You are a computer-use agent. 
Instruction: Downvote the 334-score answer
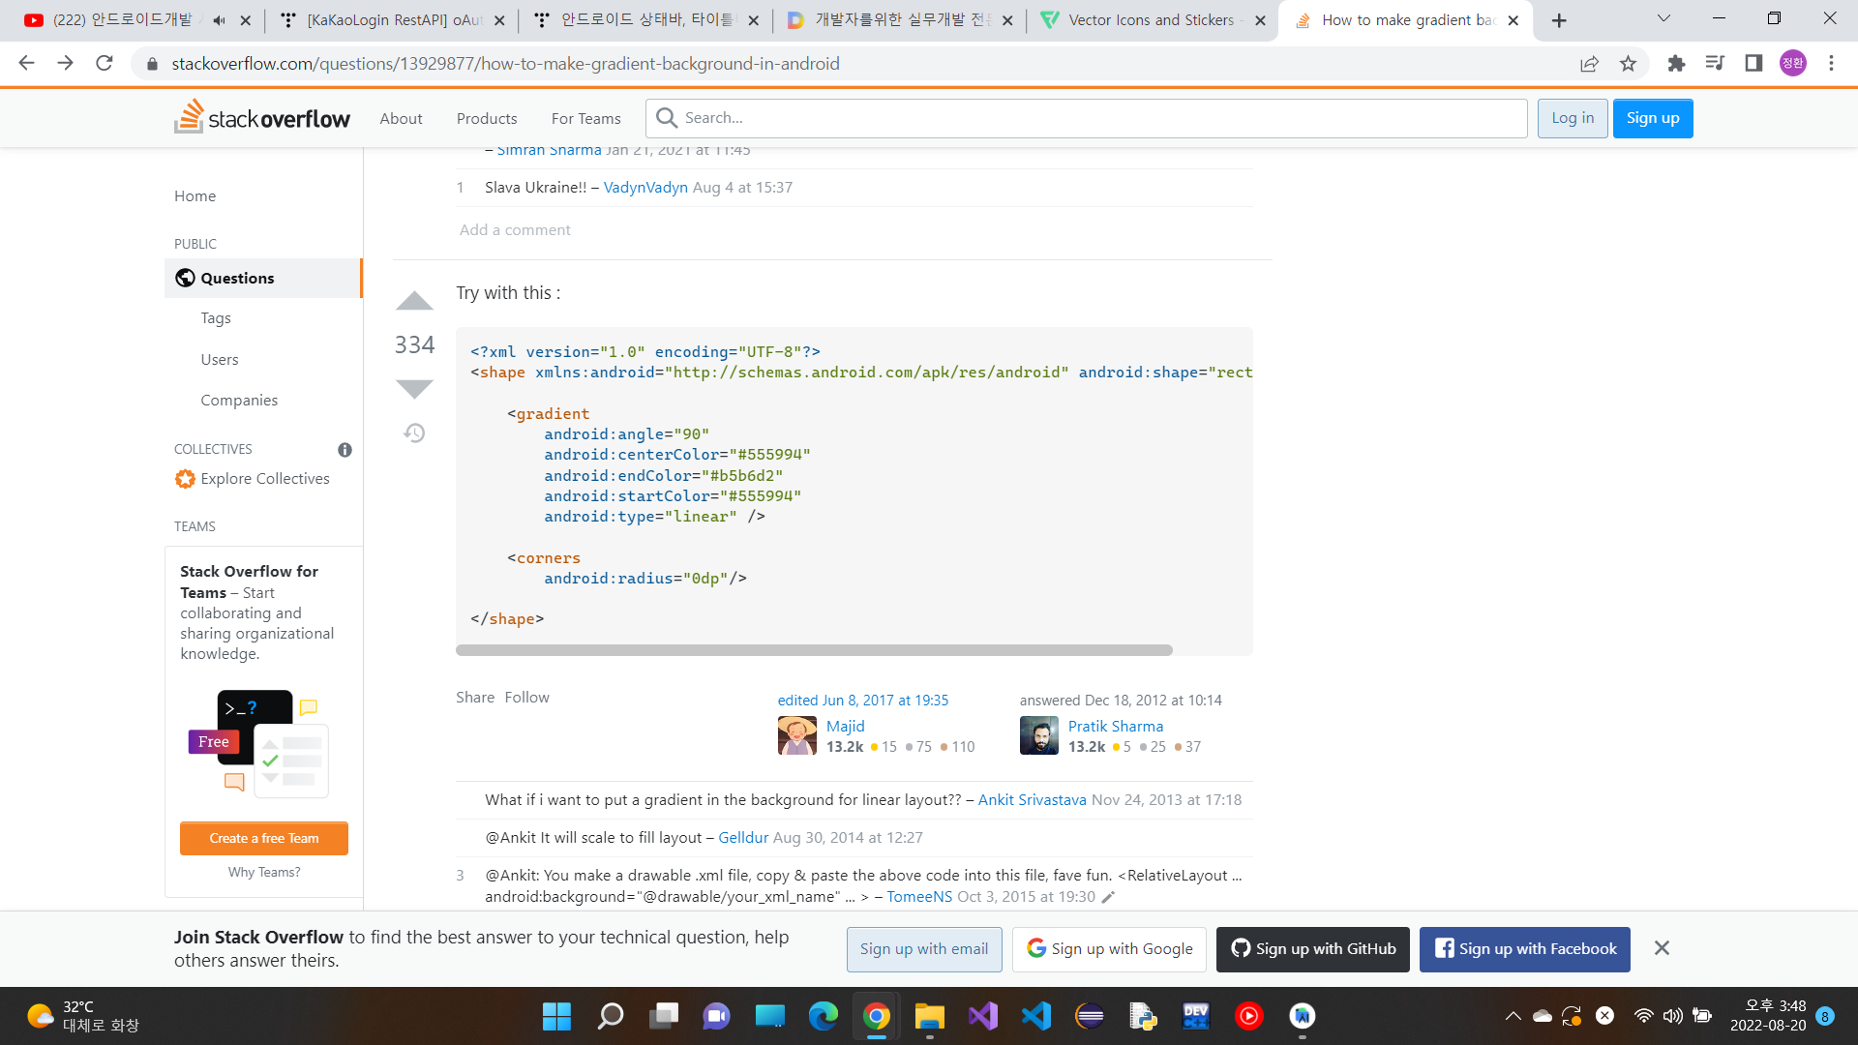(414, 389)
